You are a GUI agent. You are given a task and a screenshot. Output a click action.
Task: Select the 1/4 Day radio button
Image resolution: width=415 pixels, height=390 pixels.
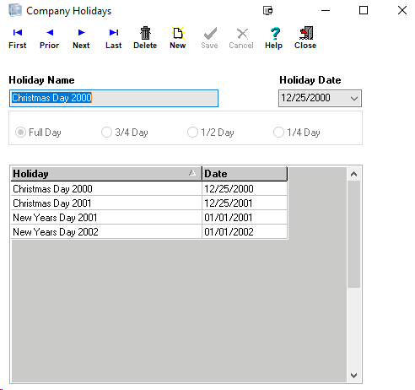point(297,133)
